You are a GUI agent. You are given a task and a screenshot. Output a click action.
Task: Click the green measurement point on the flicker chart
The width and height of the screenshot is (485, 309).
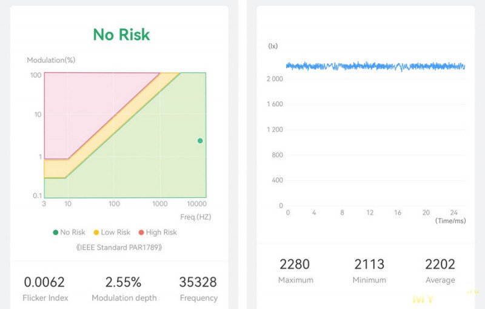[x=200, y=141]
